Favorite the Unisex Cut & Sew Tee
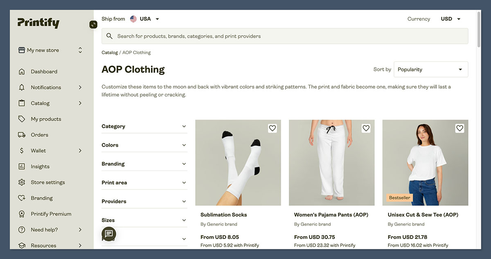This screenshot has height=259, width=491. (459, 128)
